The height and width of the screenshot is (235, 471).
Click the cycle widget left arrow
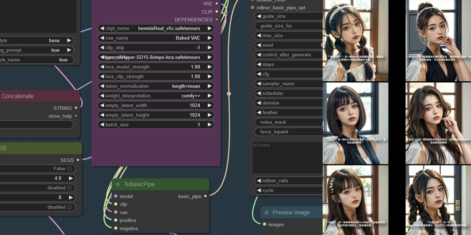[x=258, y=190]
